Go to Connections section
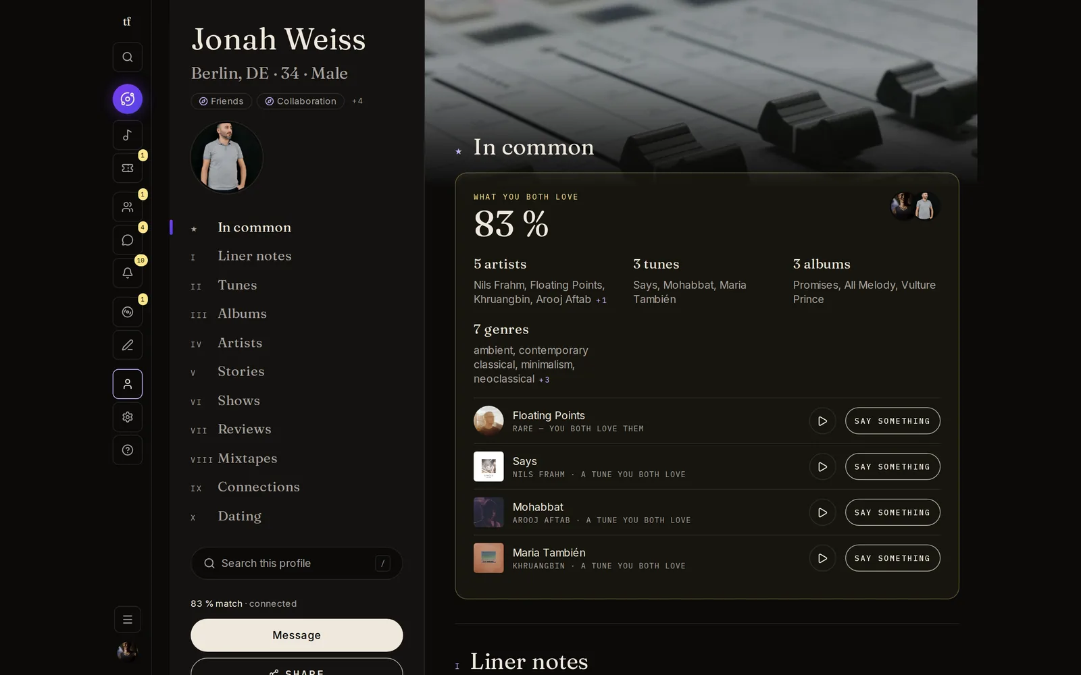The width and height of the screenshot is (1081, 675). coord(258,487)
